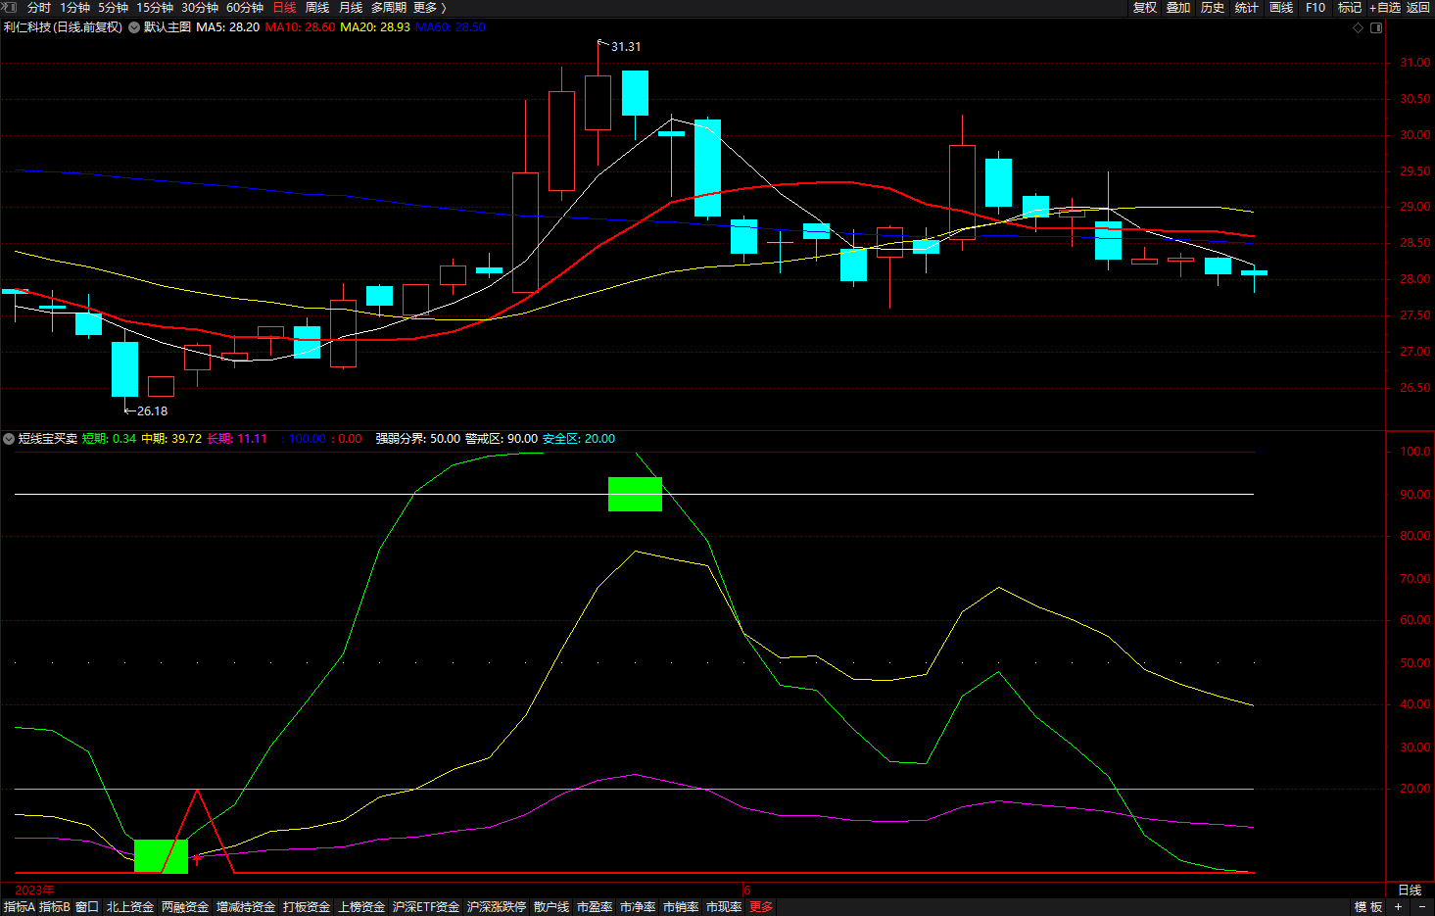
Task: Toggle the side panel layout icon
Action: click(x=1376, y=27)
